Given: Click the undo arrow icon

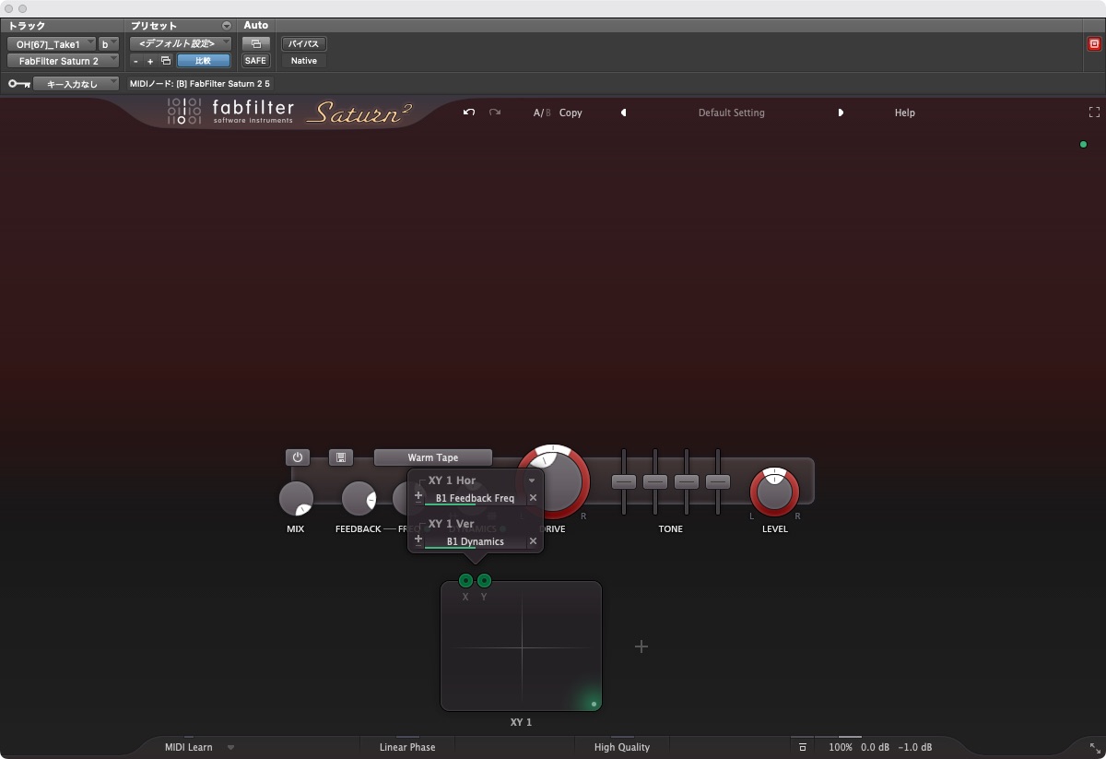Looking at the screenshot, I should point(469,113).
